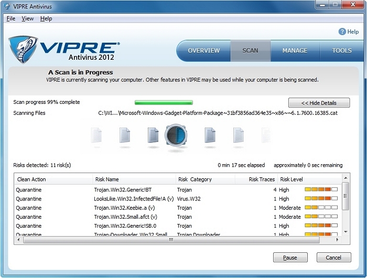Sort by Risk Category column header
This screenshot has height=278, width=367.
tap(206, 179)
